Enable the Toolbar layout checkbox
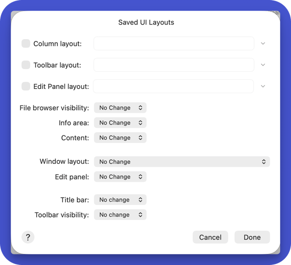 coord(26,65)
